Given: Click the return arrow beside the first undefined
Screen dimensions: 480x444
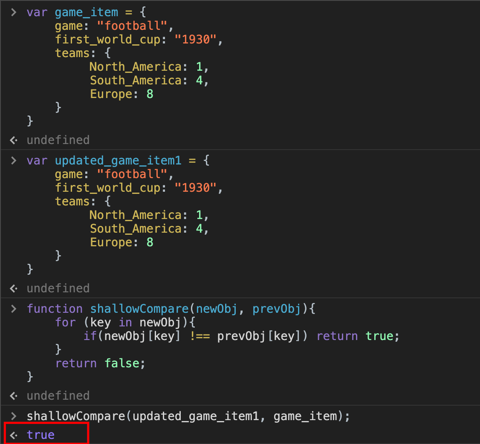Looking at the screenshot, I should point(13,140).
